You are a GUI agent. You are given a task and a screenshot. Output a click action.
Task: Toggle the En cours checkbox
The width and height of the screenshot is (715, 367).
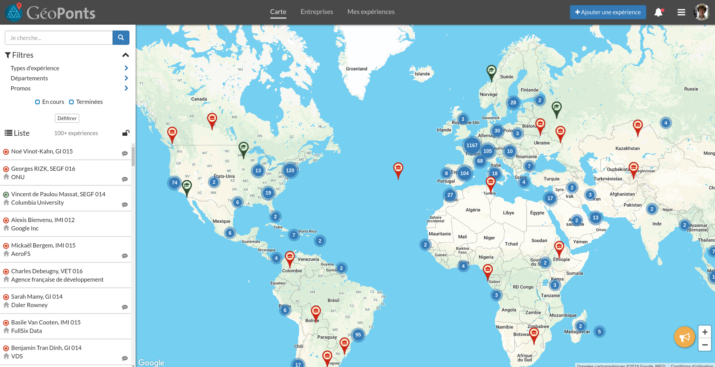point(37,102)
